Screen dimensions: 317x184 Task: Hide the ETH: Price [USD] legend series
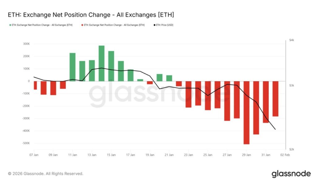click(x=165, y=25)
